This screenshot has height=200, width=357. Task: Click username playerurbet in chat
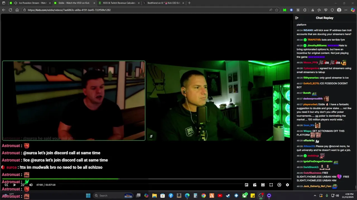310,104
